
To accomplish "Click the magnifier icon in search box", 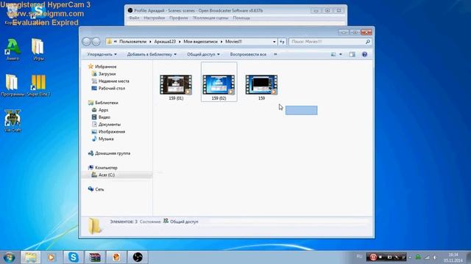I will coord(368,42).
